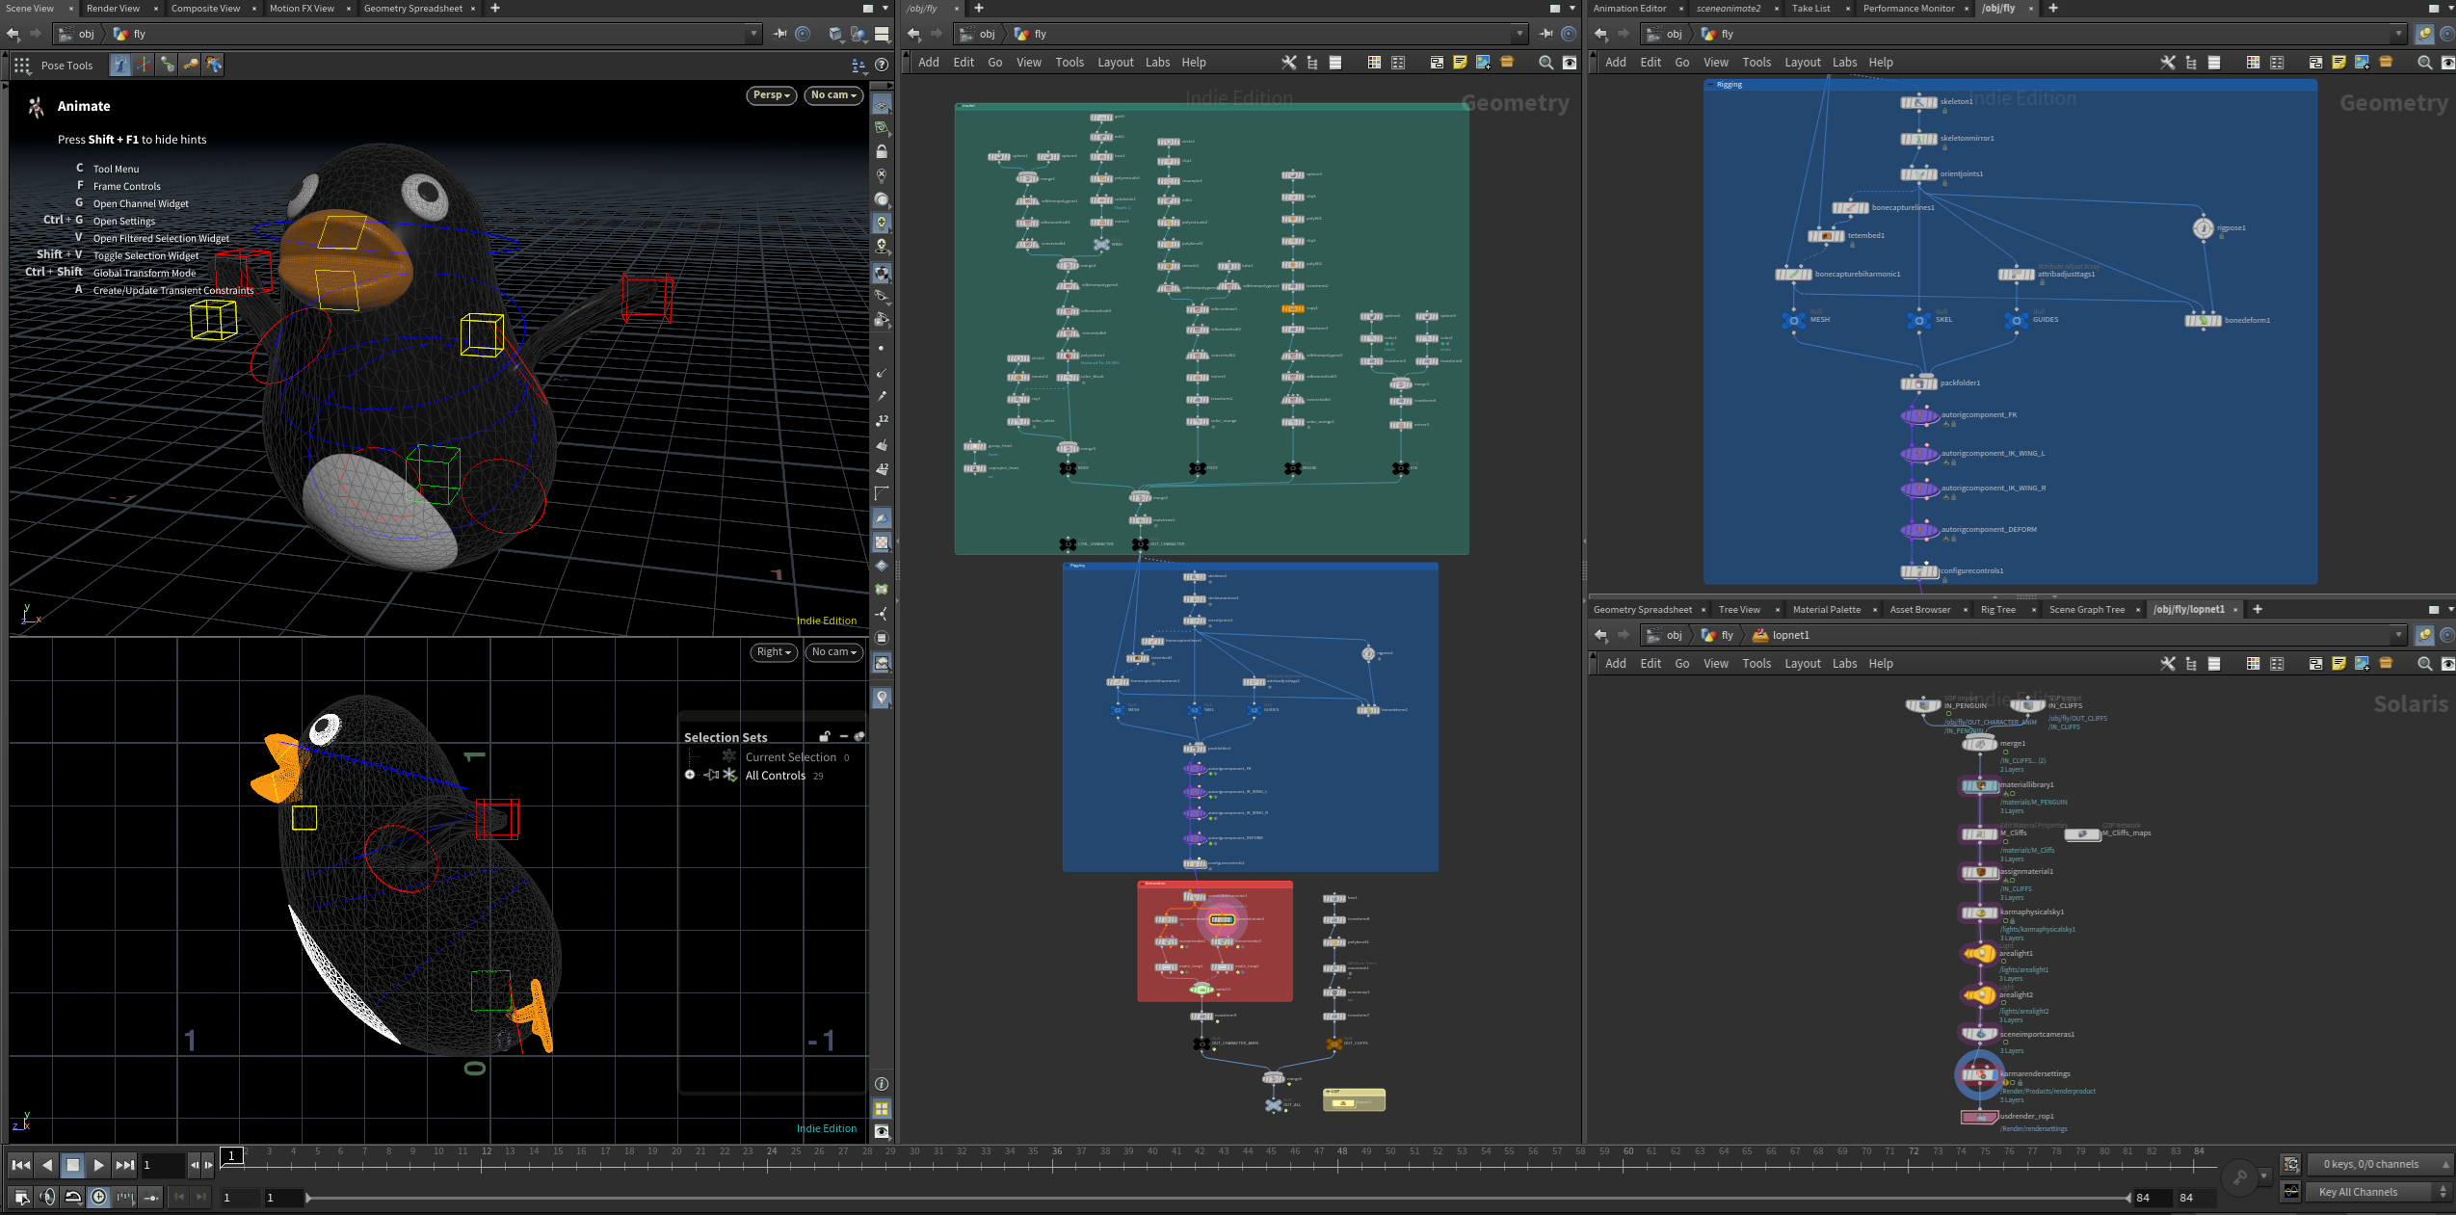Toggle the Selection Sets lock icon

tap(825, 737)
